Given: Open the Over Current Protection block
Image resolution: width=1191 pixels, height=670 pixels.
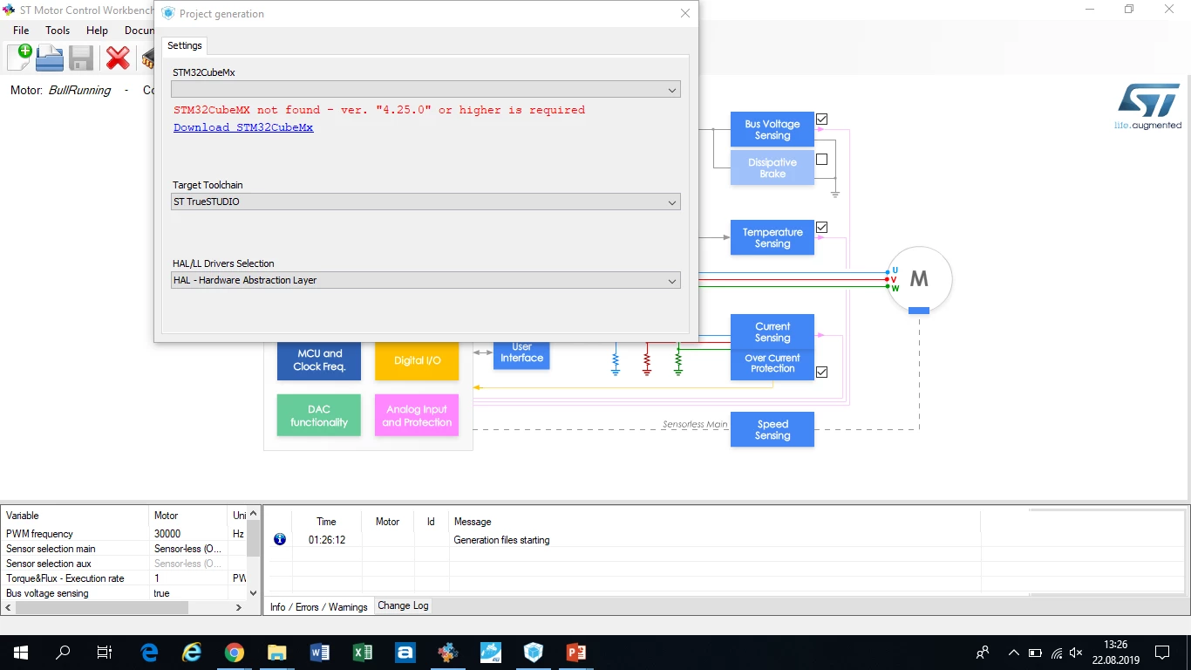Looking at the screenshot, I should (772, 364).
